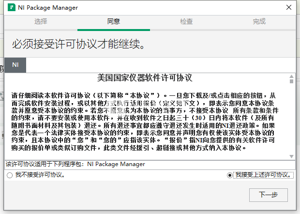Switch to the 同意 step tab
300x214 pixels.
coord(114,21)
